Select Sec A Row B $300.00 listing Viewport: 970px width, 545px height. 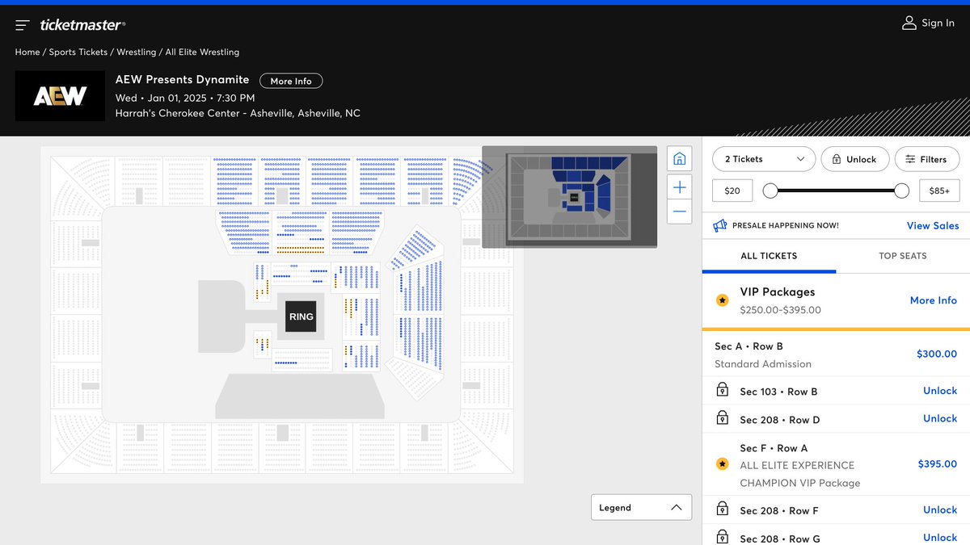836,354
